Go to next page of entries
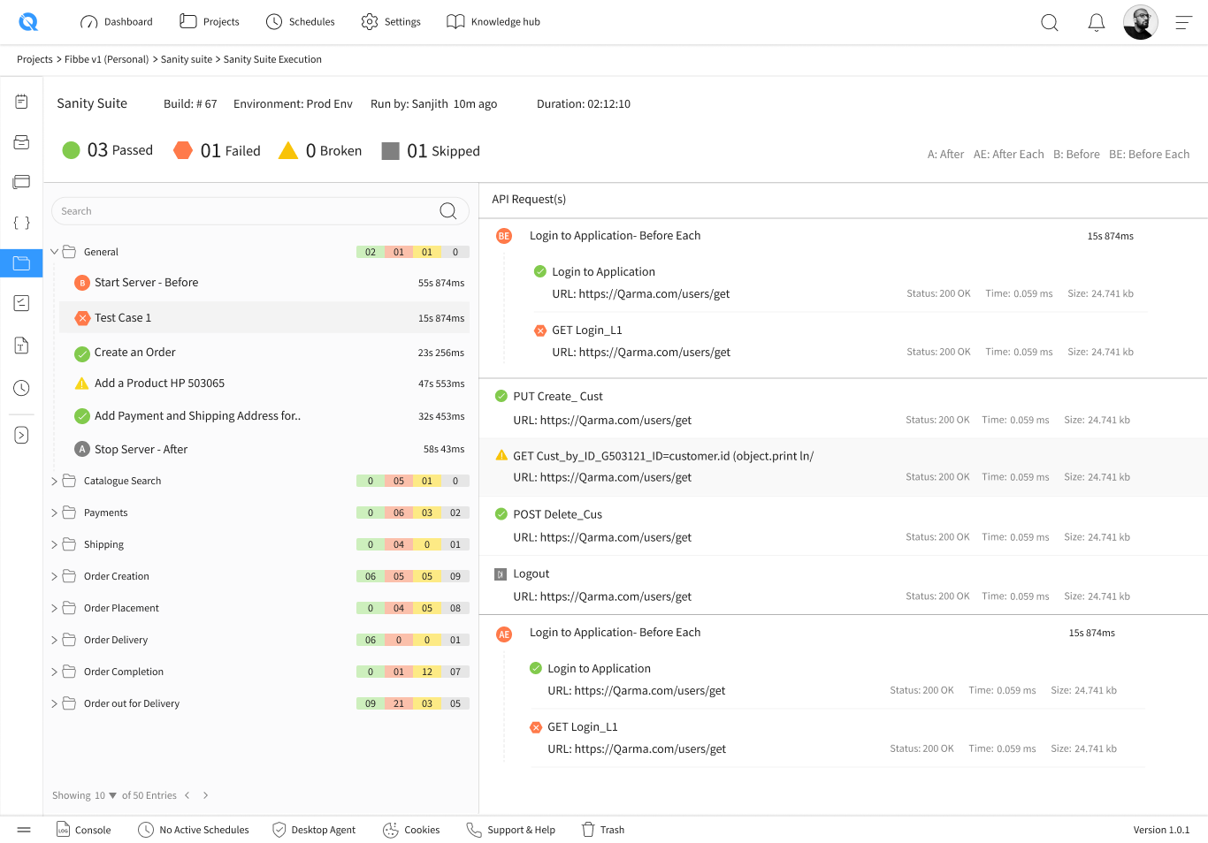 (205, 795)
